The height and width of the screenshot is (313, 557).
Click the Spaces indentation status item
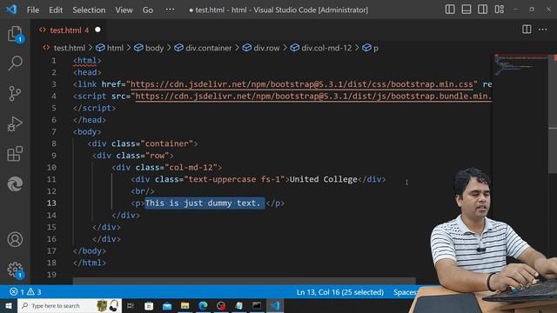(405, 292)
